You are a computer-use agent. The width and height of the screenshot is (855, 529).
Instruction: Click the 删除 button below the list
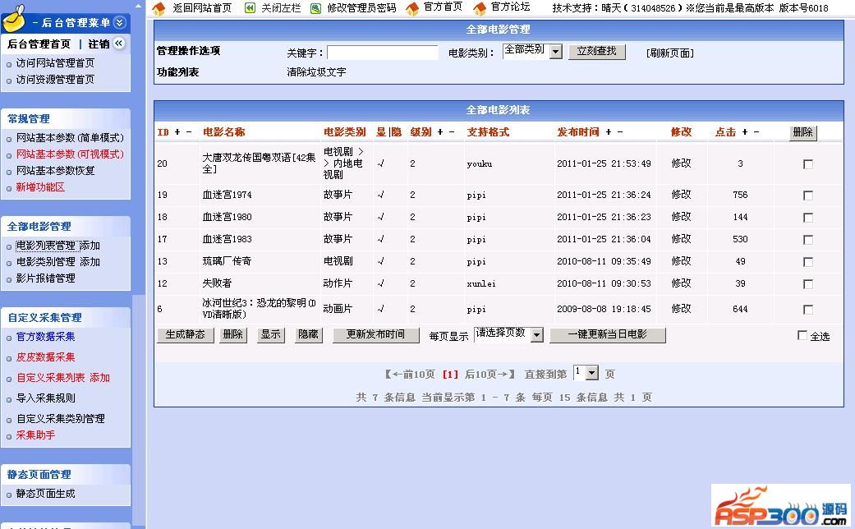232,335
